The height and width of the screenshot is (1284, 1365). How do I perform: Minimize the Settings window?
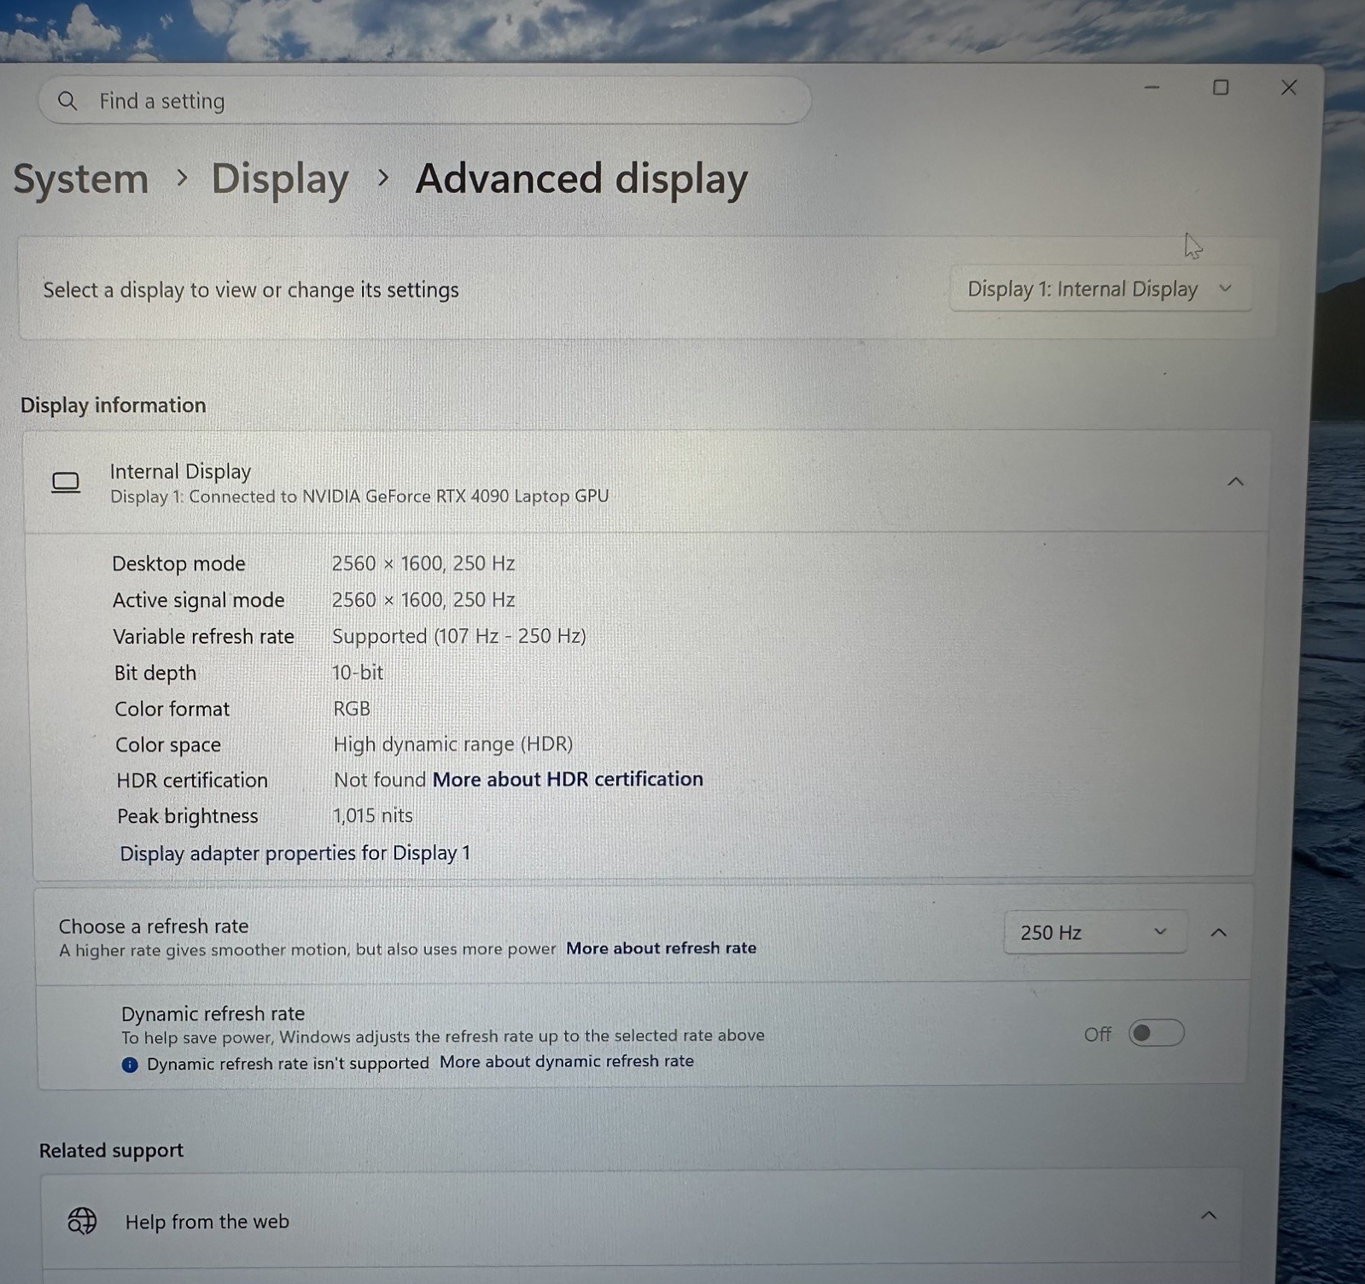point(1152,87)
